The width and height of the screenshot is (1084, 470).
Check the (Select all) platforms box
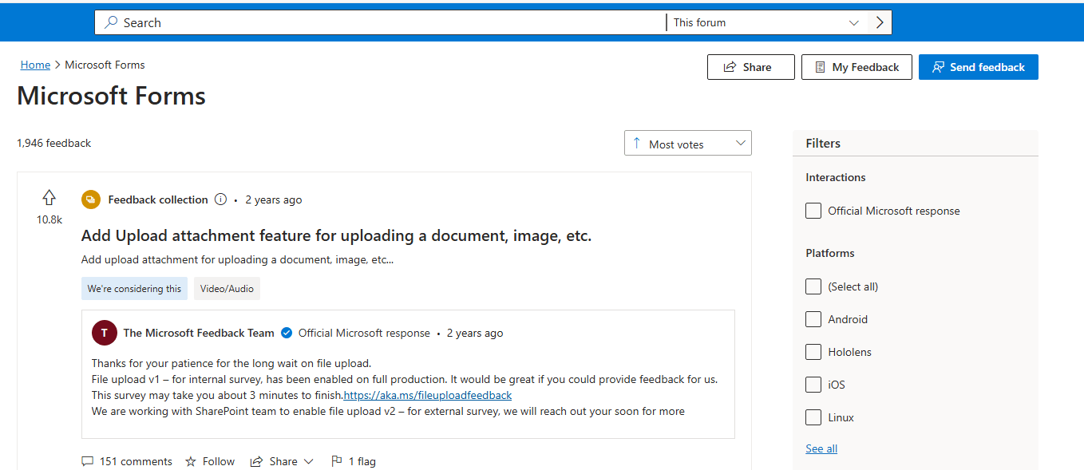813,286
